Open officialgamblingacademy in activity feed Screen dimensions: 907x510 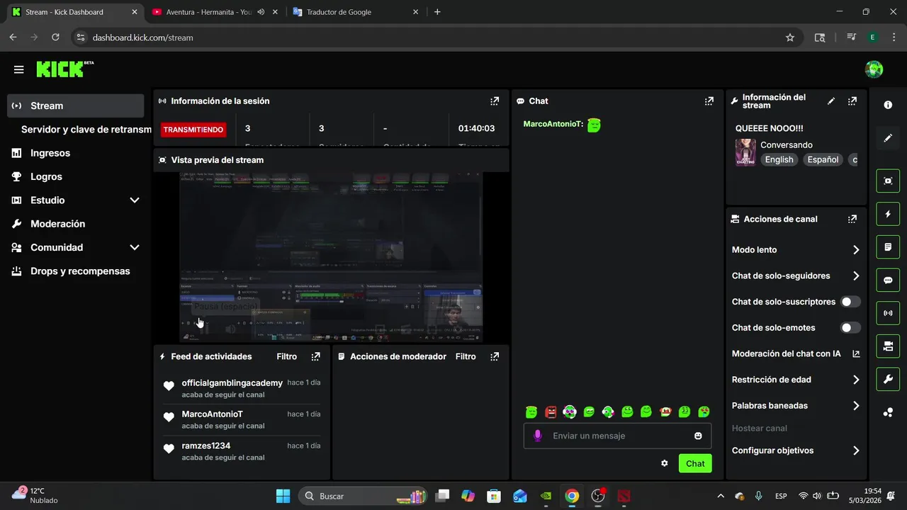click(232, 382)
